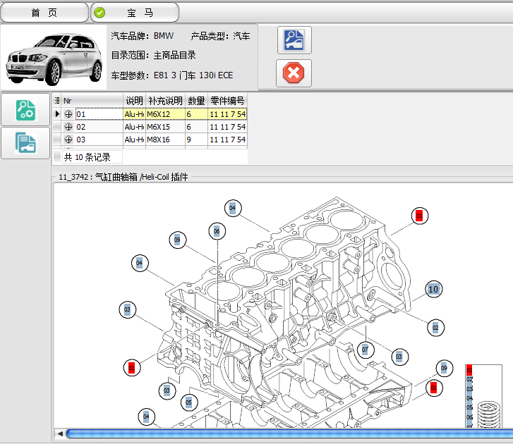Image resolution: width=513 pixels, height=444 pixels.
Task: Click the vehicle search document icon
Action: 294,40
